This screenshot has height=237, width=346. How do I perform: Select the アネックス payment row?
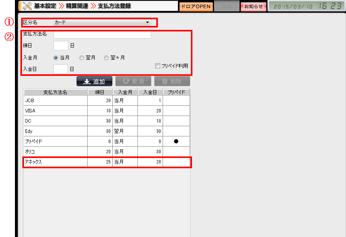point(55,162)
